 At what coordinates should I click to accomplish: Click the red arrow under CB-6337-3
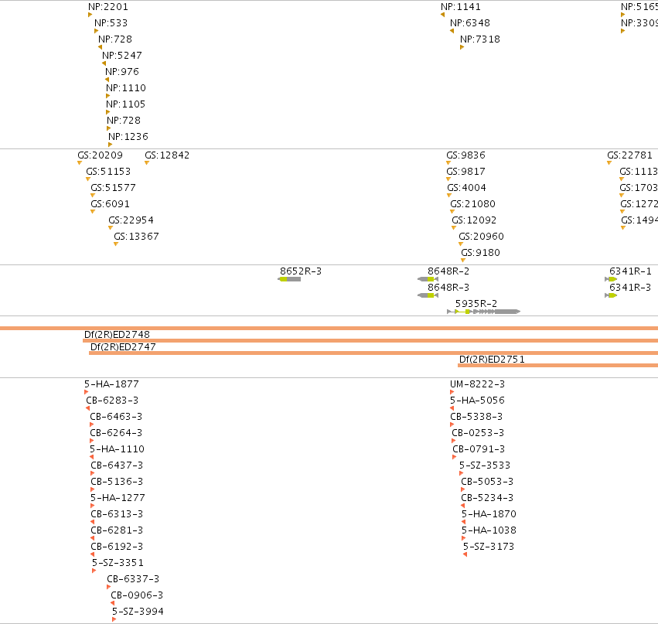tap(109, 587)
